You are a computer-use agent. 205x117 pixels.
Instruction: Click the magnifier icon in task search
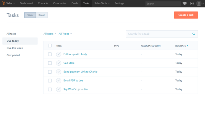pyautogui.click(x=194, y=34)
